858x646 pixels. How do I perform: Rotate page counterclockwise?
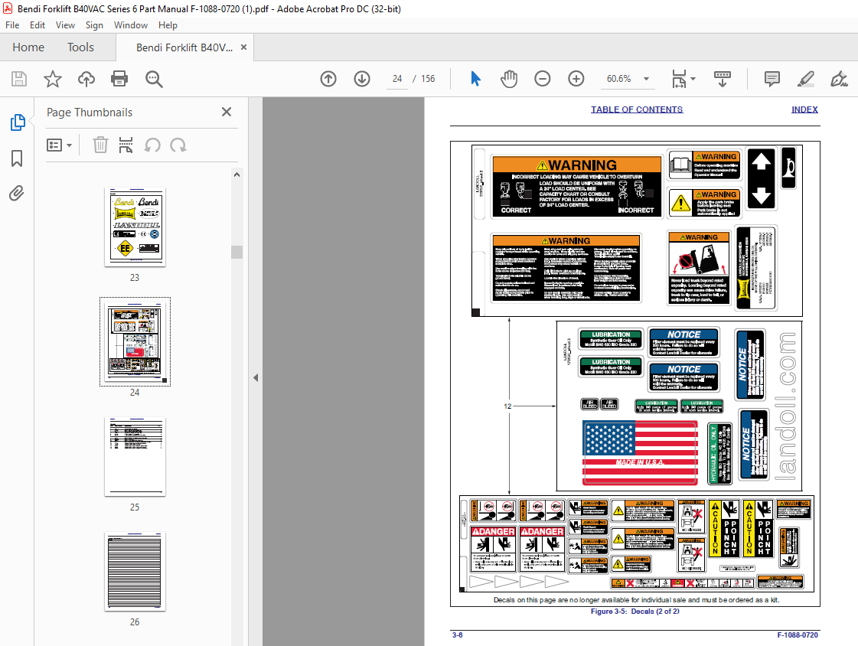click(x=152, y=145)
